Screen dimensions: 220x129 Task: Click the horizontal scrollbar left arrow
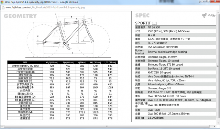[x=2, y=126]
